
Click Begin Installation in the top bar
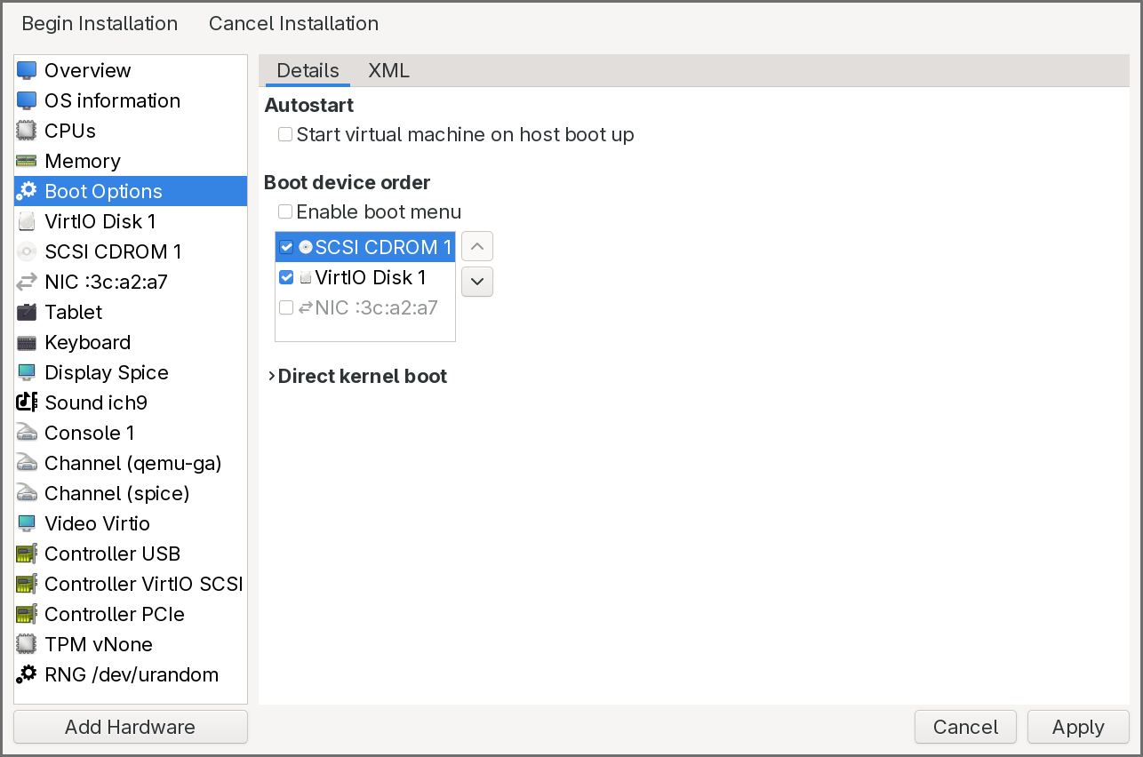coord(100,24)
